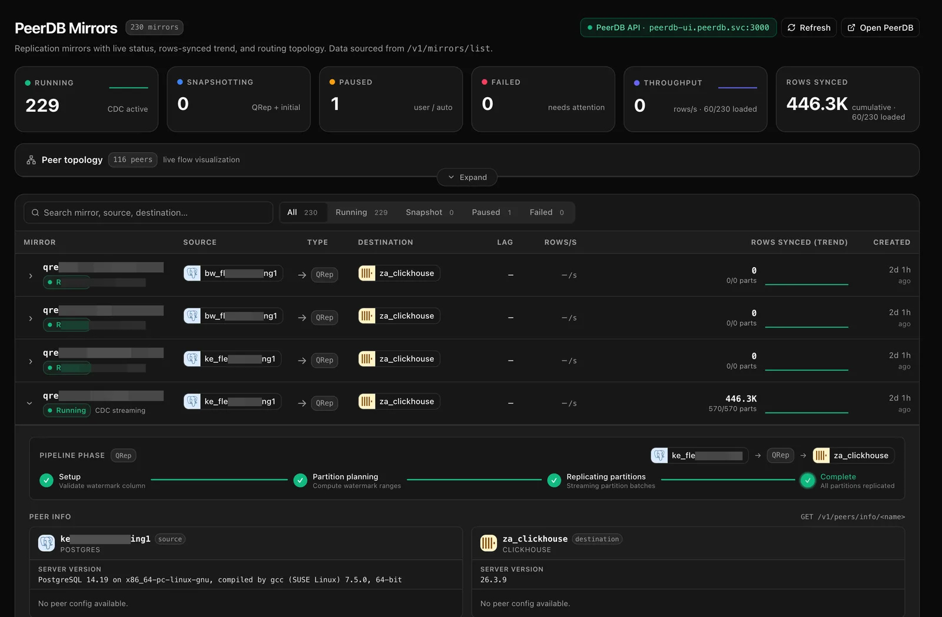Open PeerDB in external window
This screenshot has width=942, height=617.
(x=880, y=28)
